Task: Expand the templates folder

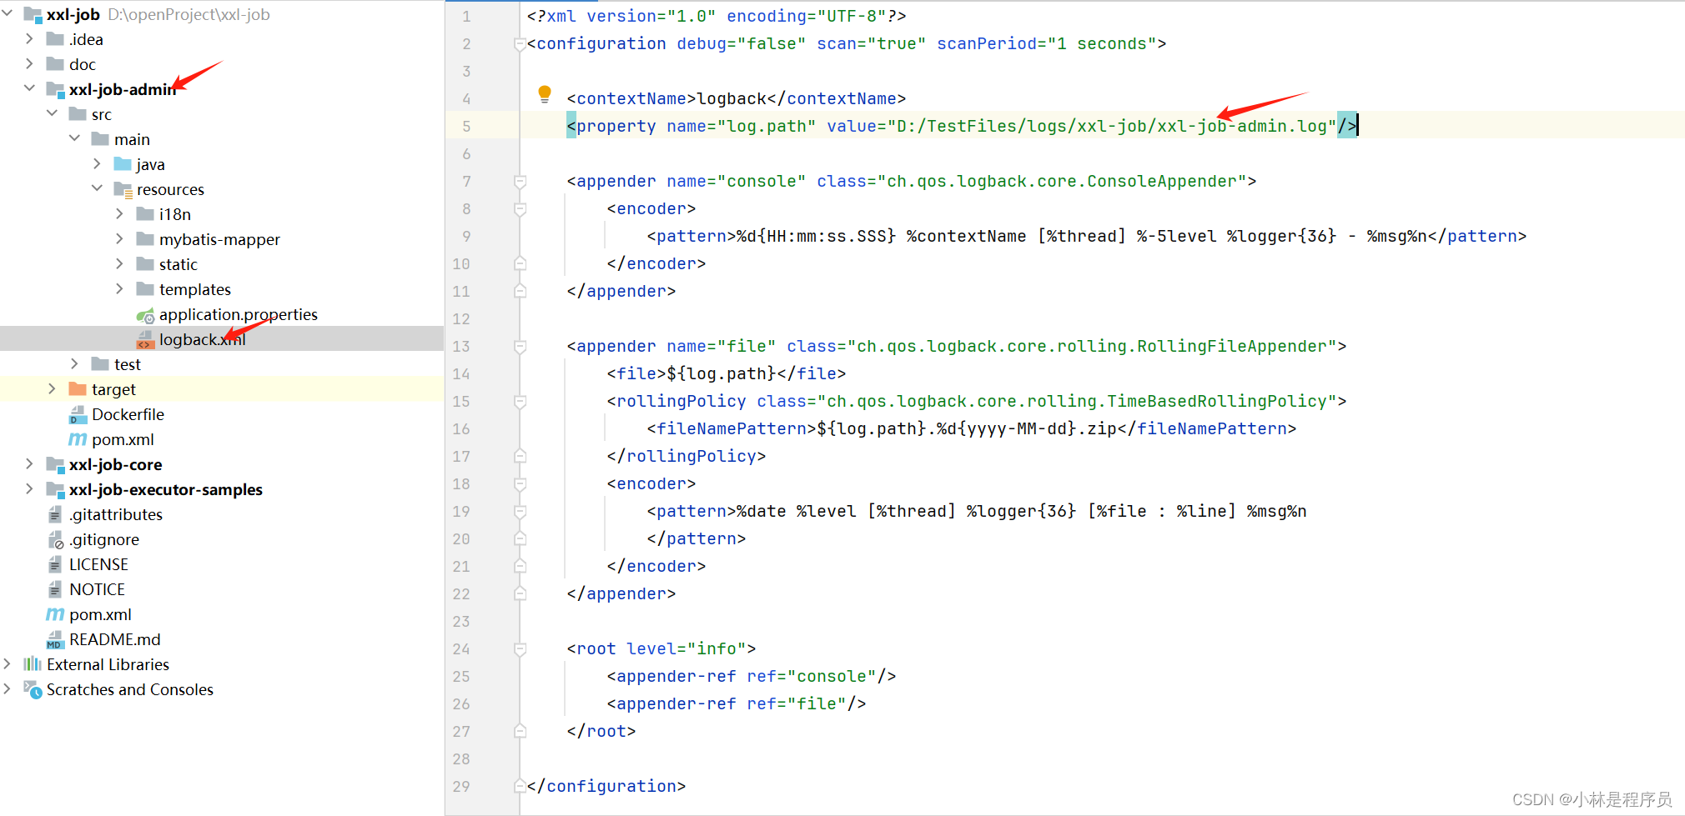Action: point(120,289)
